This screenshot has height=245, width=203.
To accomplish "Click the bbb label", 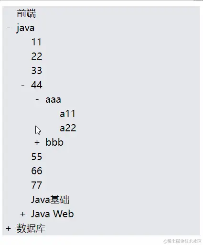I will (x=54, y=142).
